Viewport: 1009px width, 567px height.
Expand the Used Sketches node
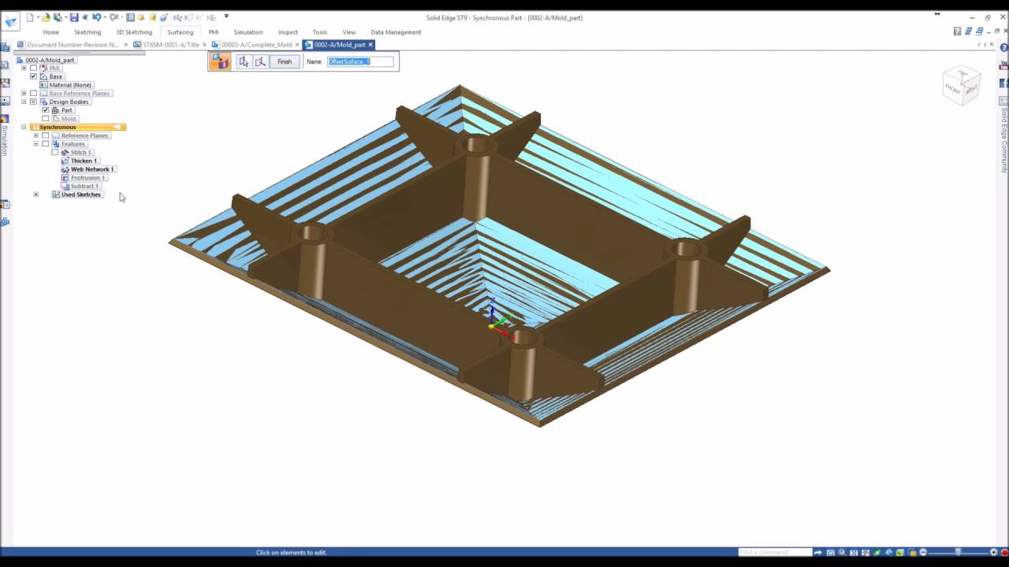(35, 195)
